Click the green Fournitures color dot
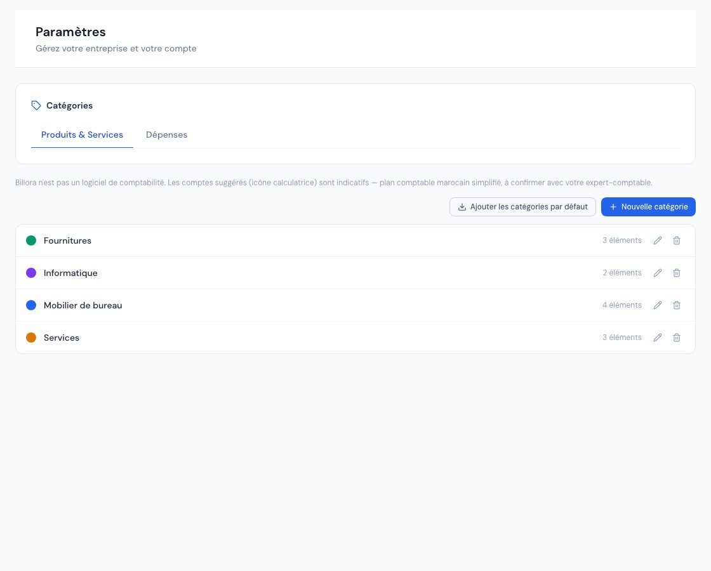 31,240
